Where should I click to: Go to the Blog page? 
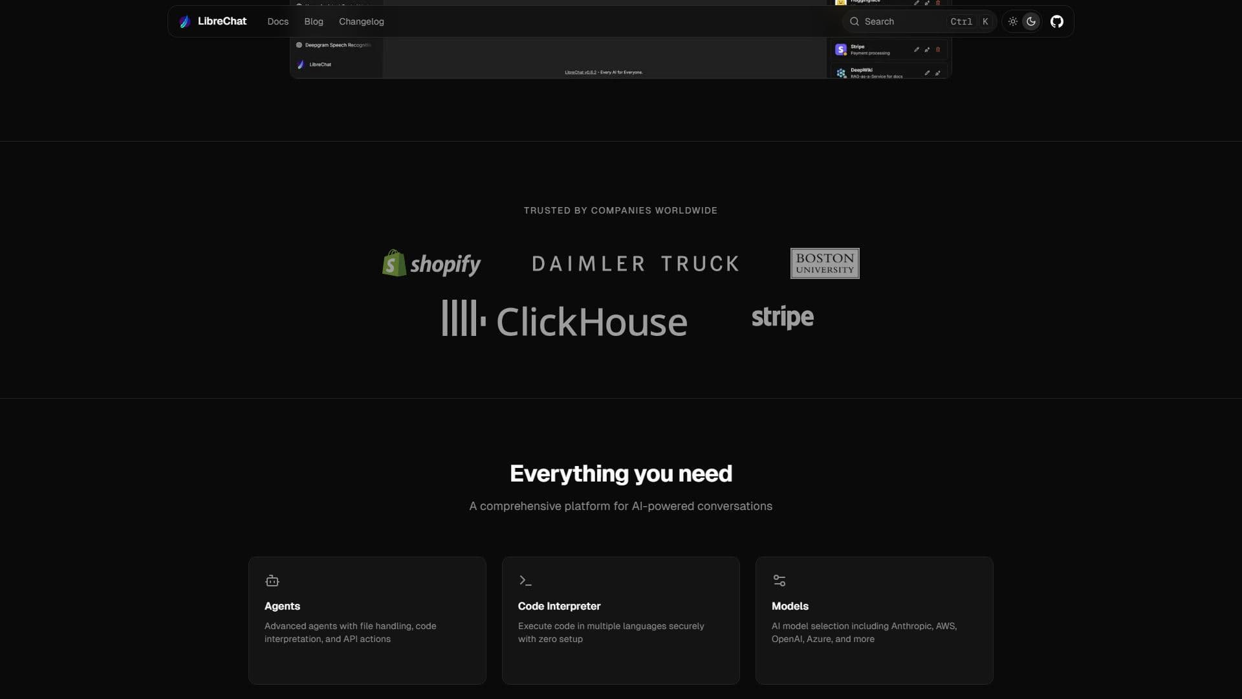point(313,21)
